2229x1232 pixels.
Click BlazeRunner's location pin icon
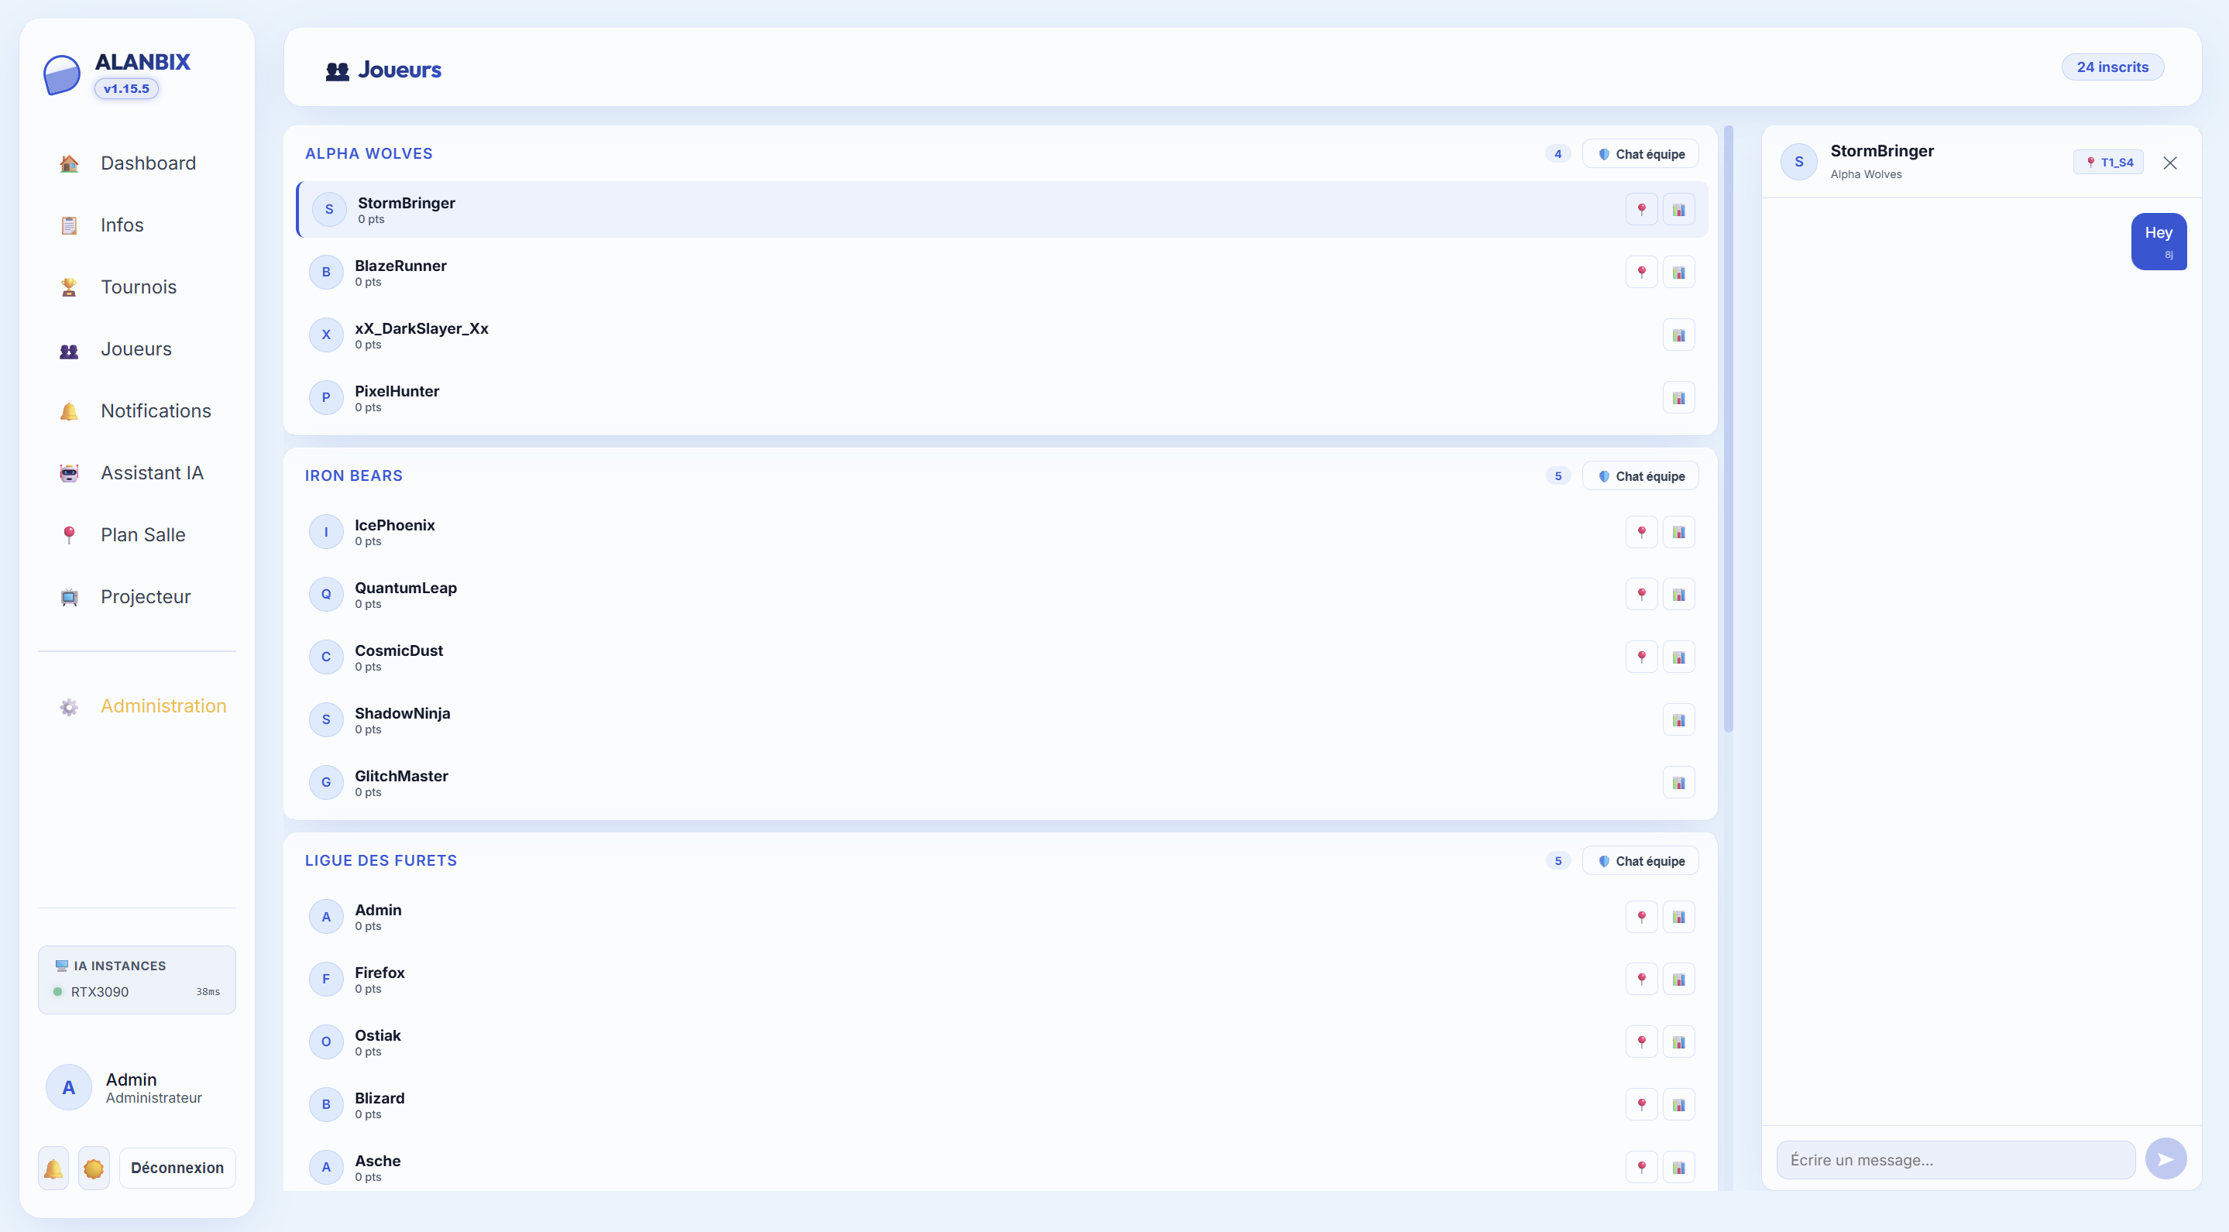tap(1641, 273)
